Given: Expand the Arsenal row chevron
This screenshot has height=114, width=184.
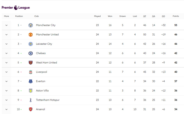Looking at the screenshot, I should [x=6, y=109].
